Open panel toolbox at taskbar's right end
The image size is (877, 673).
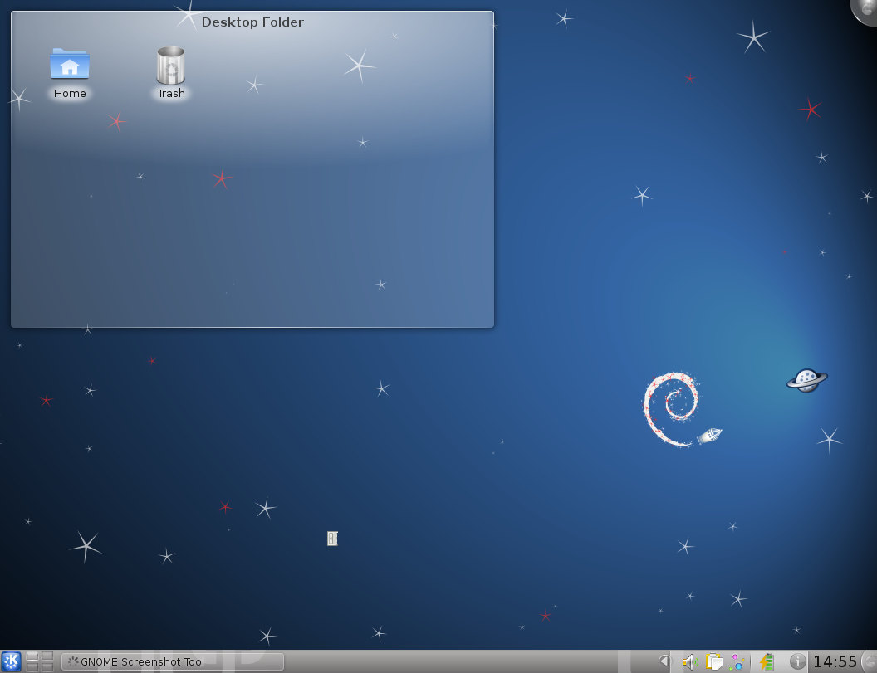coord(870,661)
